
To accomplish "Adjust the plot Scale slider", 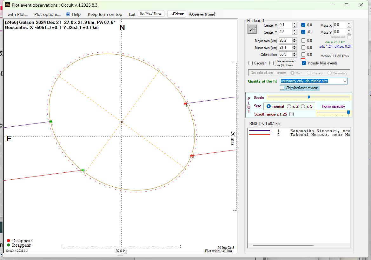I will (309, 97).
